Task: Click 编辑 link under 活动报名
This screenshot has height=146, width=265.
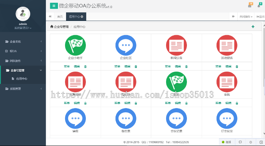Action: point(228,66)
